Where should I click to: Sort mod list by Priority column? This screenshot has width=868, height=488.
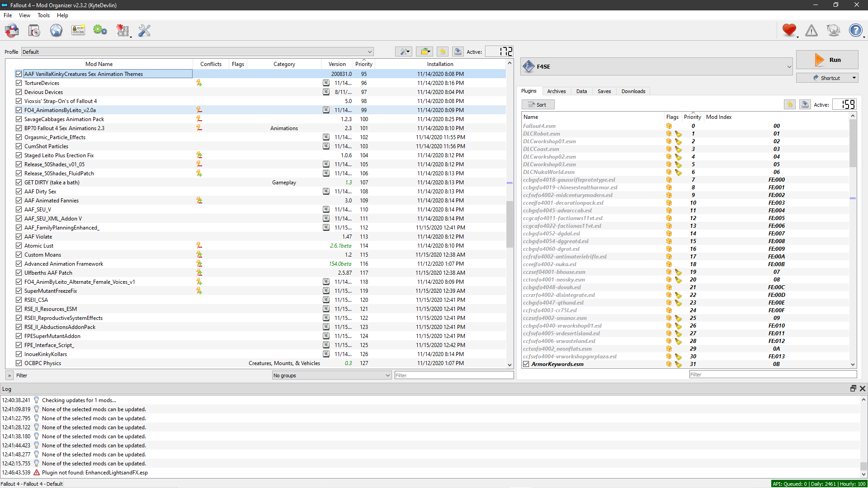click(364, 64)
